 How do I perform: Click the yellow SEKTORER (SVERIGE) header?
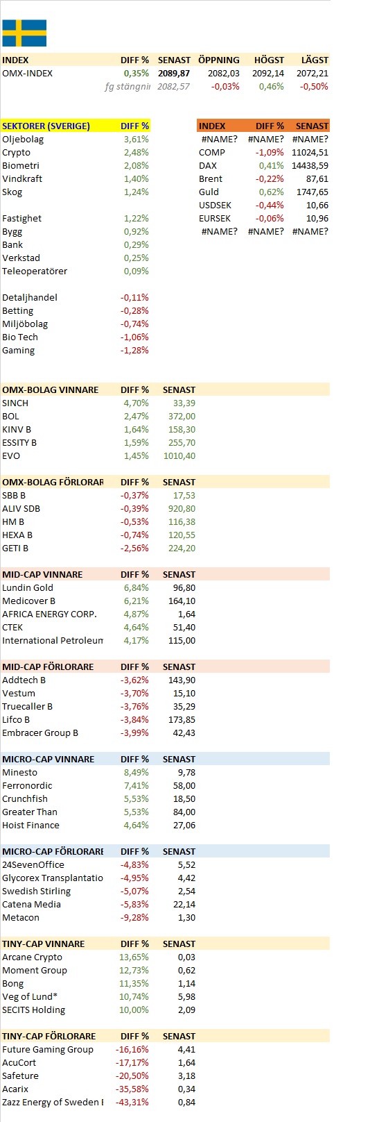tap(46, 126)
